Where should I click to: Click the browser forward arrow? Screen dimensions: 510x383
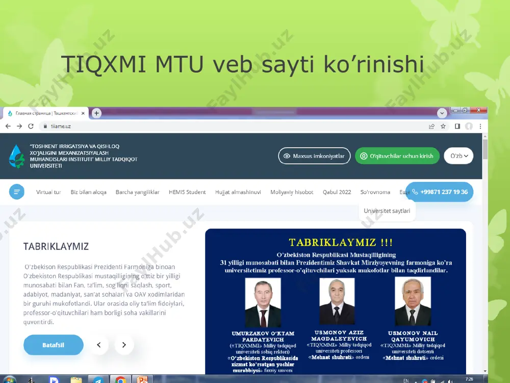[x=19, y=126]
